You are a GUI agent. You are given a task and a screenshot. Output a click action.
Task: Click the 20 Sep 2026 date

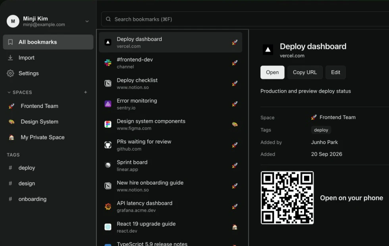click(x=326, y=154)
